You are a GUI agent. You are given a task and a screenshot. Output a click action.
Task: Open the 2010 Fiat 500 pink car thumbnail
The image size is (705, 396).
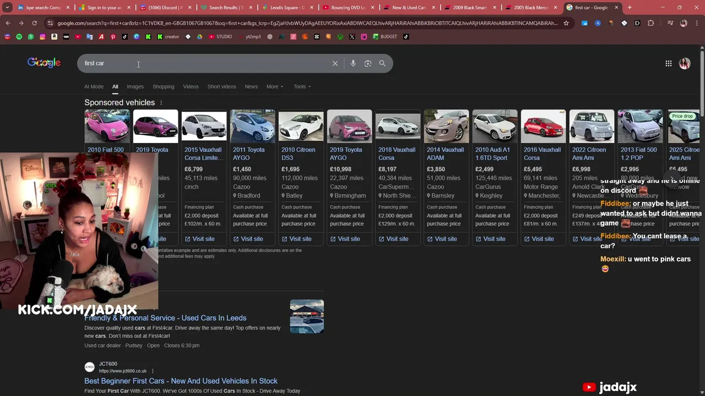(x=107, y=127)
